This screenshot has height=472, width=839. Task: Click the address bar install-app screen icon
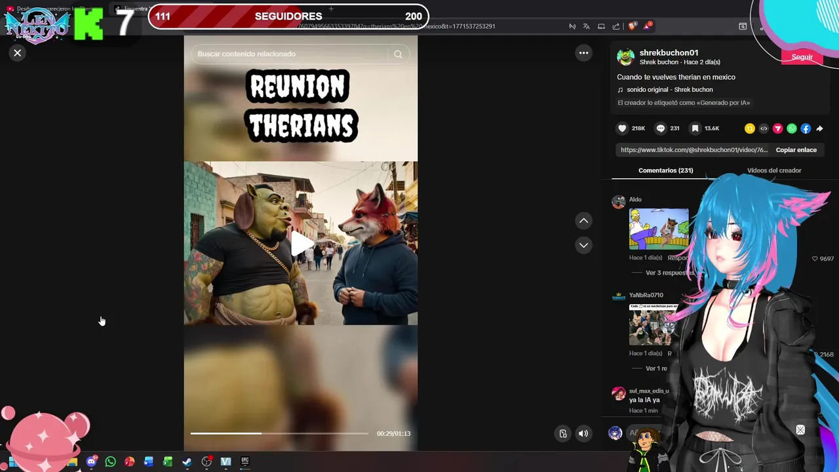pyautogui.click(x=601, y=26)
